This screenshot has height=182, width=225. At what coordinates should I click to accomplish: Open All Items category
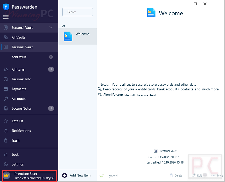(x=29, y=69)
